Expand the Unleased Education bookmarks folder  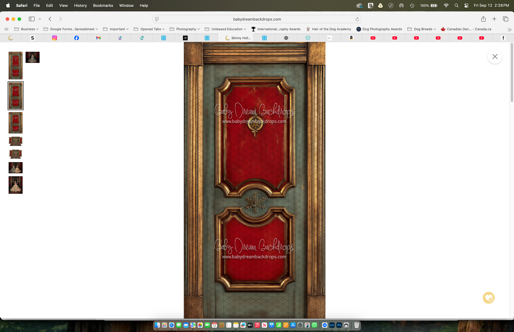tap(225, 29)
